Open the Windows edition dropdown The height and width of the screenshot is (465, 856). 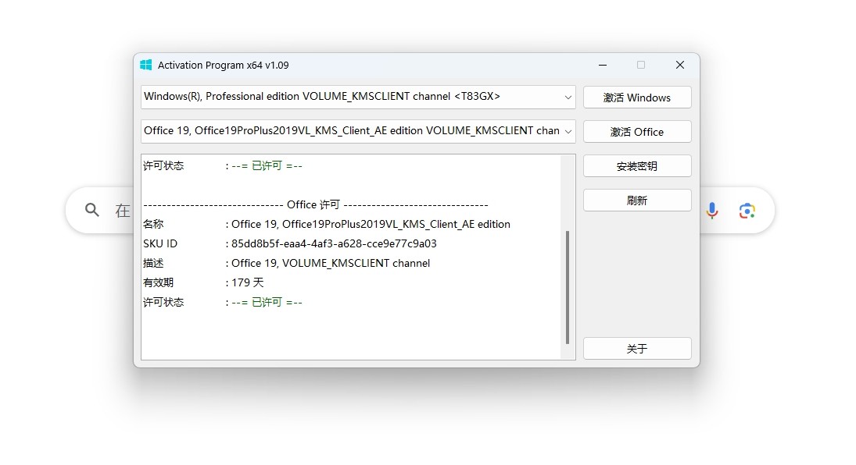358,97
